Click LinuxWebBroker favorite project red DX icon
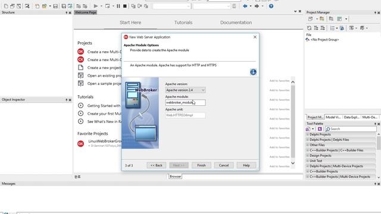The image size is (381, 214). (x=81, y=144)
